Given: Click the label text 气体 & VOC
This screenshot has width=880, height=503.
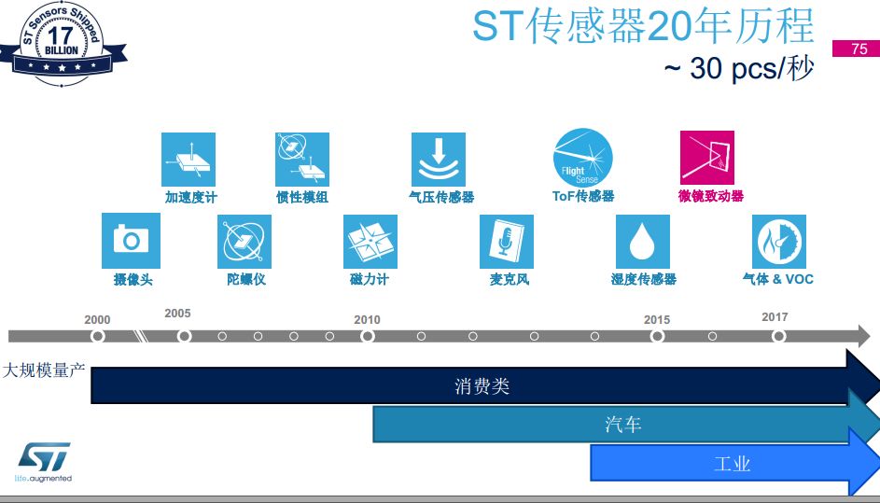Looking at the screenshot, I should point(778,279).
